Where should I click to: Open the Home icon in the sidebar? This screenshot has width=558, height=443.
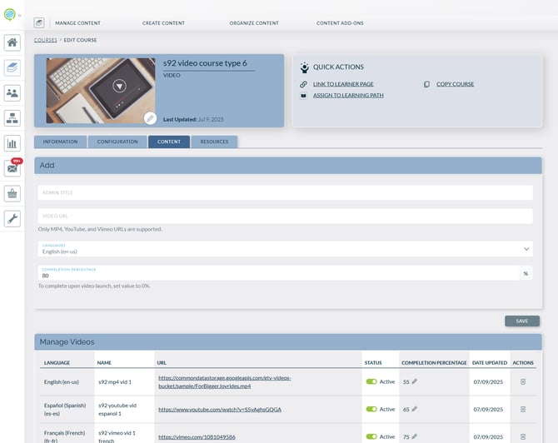click(x=12, y=42)
